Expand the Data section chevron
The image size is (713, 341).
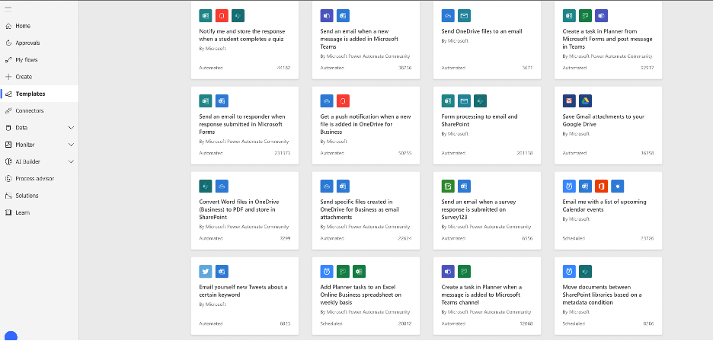coord(71,128)
